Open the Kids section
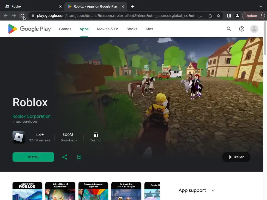The width and height of the screenshot is (267, 200). click(x=149, y=29)
